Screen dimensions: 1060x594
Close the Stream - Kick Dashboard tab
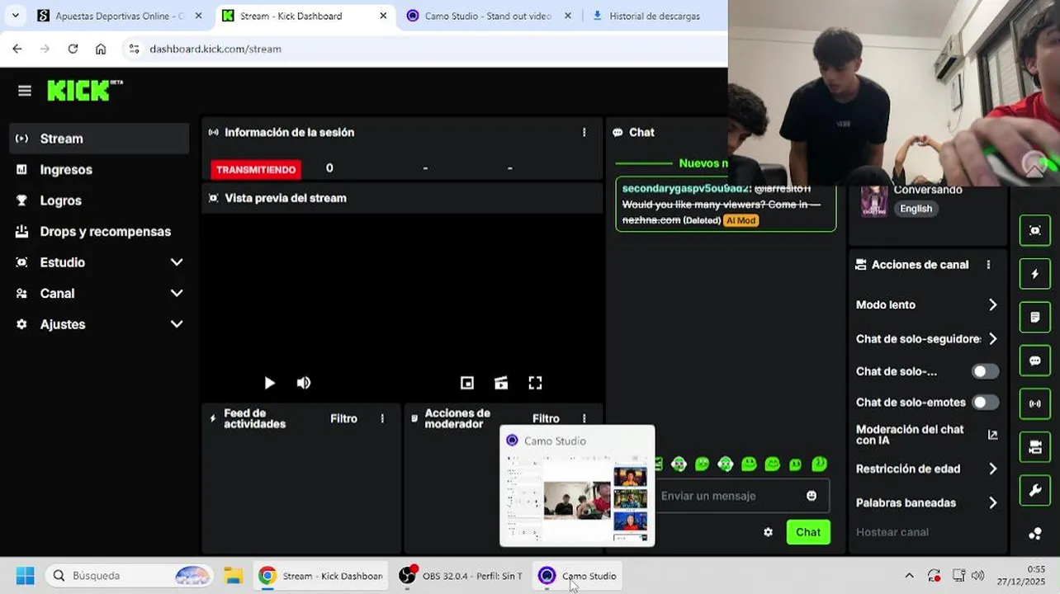(383, 16)
